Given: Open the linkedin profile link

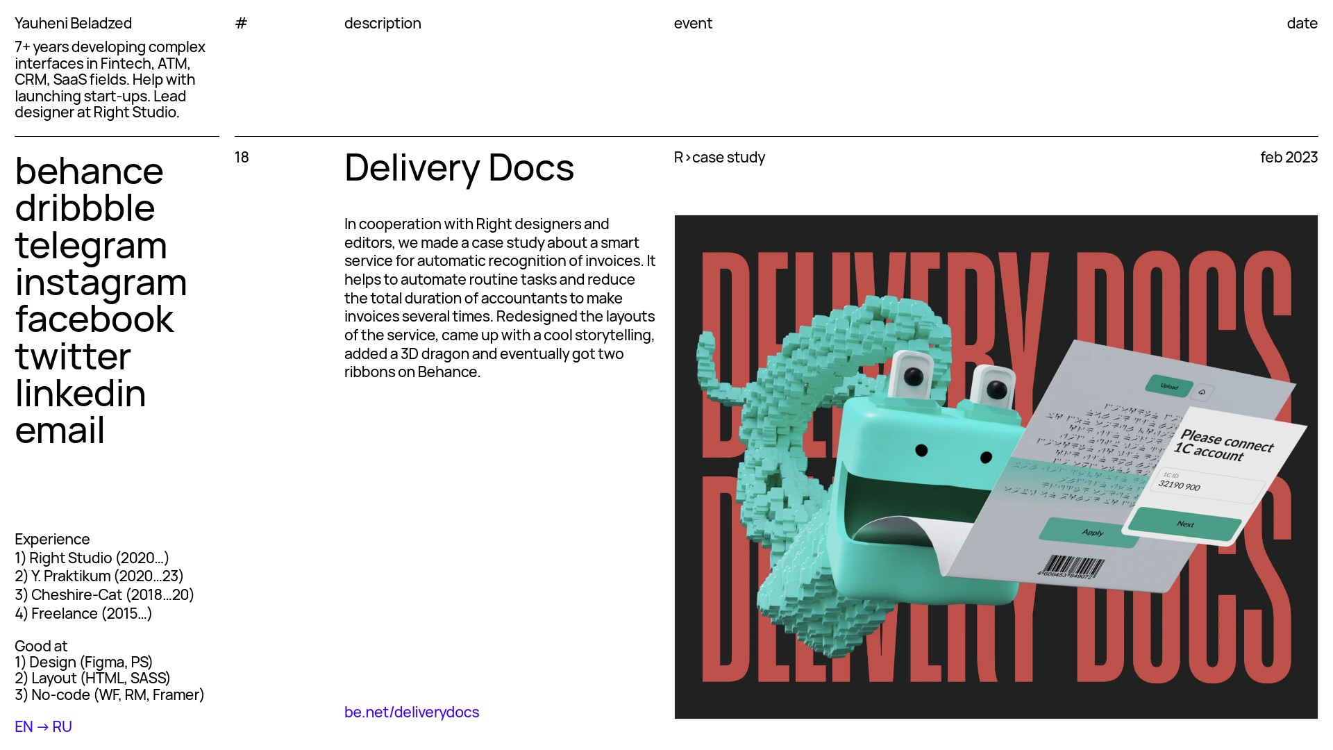Looking at the screenshot, I should 81,394.
